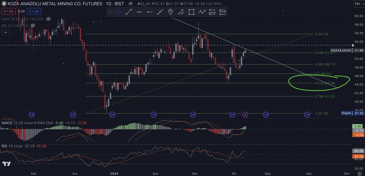Toggle the cross line tool in the floating toolbar
The width and height of the screenshot is (365, 176).
click(160, 12)
